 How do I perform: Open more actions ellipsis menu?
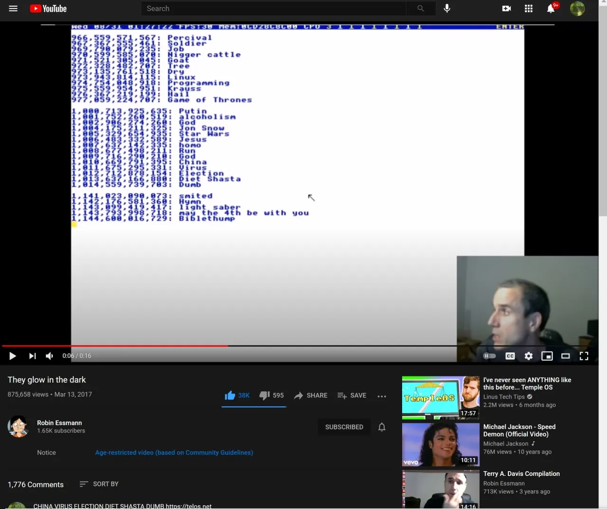[382, 396]
